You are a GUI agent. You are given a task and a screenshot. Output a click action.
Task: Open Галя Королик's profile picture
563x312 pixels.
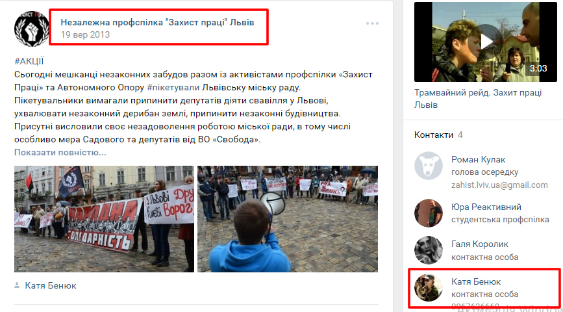[x=429, y=250]
